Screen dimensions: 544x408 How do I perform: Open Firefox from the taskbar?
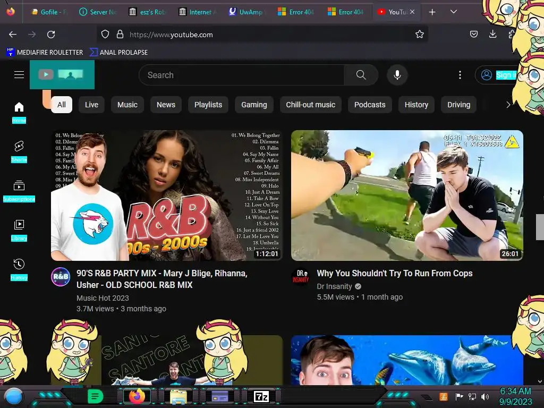pos(137,396)
